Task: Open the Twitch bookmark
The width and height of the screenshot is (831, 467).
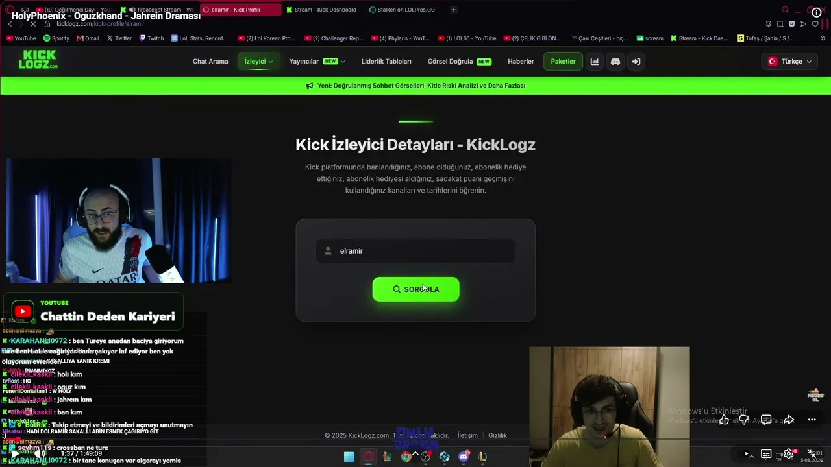Action: tap(151, 38)
